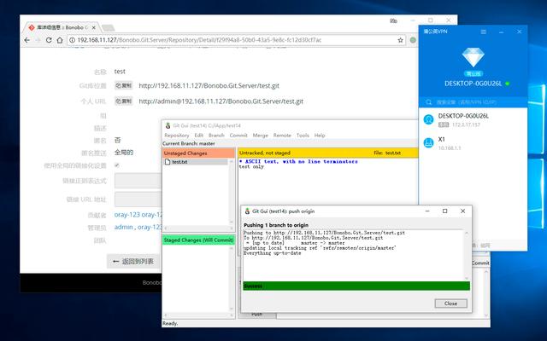Click search magnifier in VPN window

(x=429, y=102)
